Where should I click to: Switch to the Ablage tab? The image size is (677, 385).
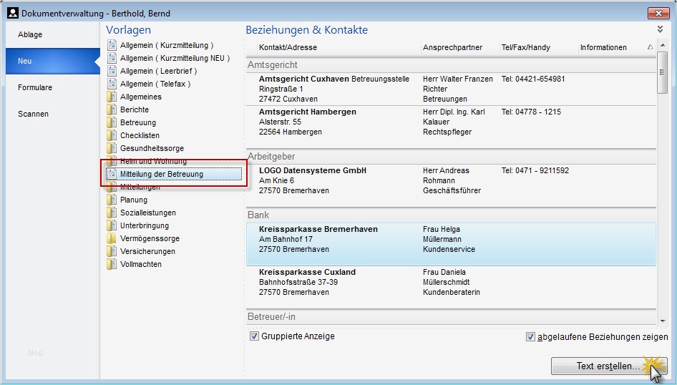pyautogui.click(x=30, y=34)
